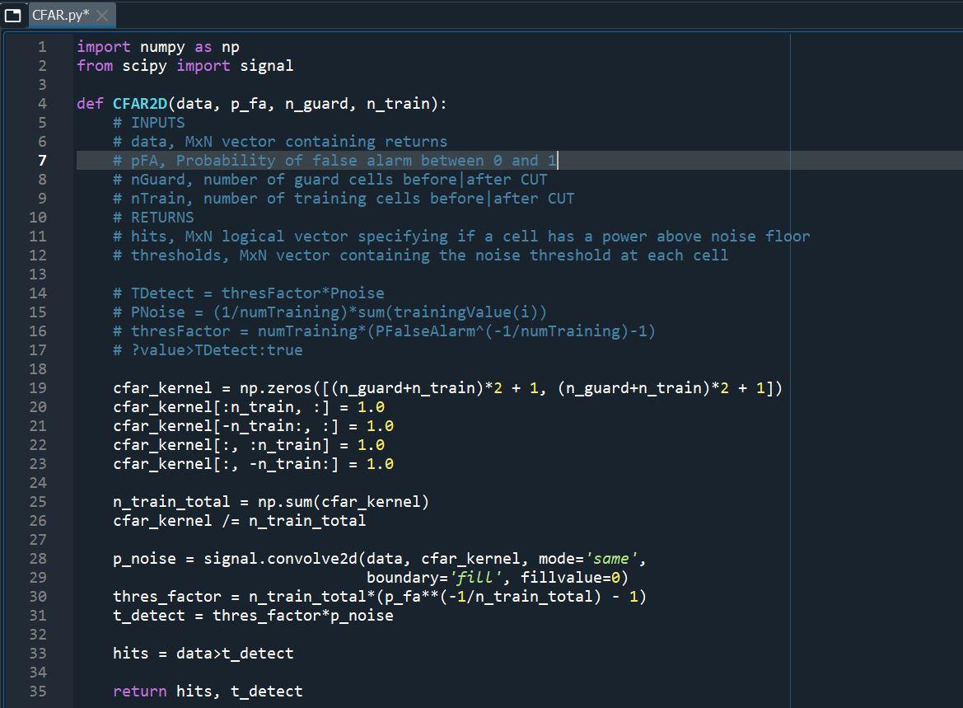Switch to the CFAR.py tab
This screenshot has height=708, width=963.
[x=62, y=14]
